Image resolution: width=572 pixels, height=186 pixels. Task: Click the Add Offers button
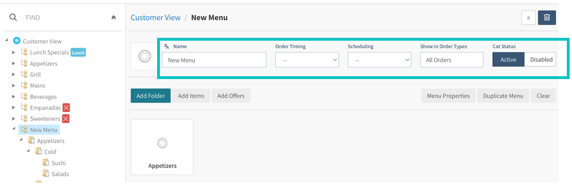pyautogui.click(x=231, y=96)
